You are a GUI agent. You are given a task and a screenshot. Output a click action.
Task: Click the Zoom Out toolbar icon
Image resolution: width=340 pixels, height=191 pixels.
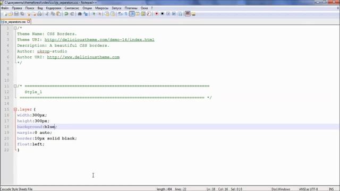pyautogui.click(x=99, y=14)
